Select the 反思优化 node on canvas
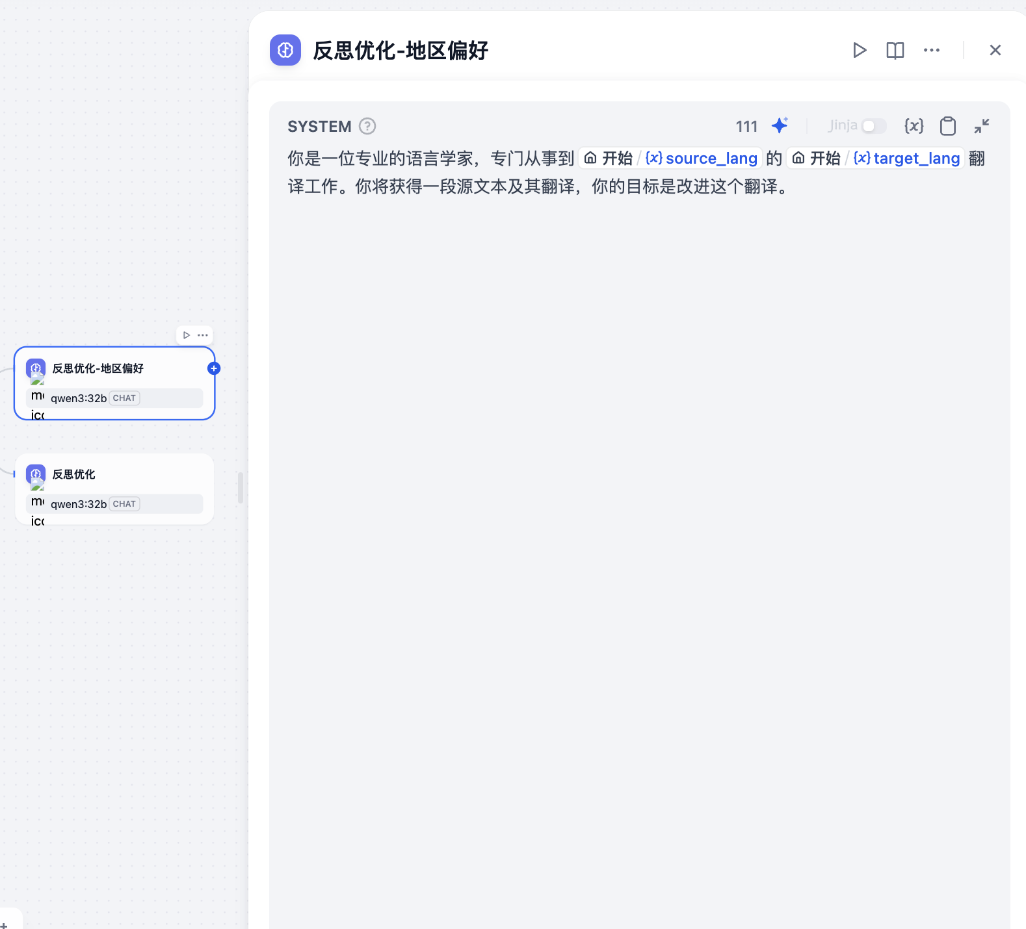 point(114,489)
